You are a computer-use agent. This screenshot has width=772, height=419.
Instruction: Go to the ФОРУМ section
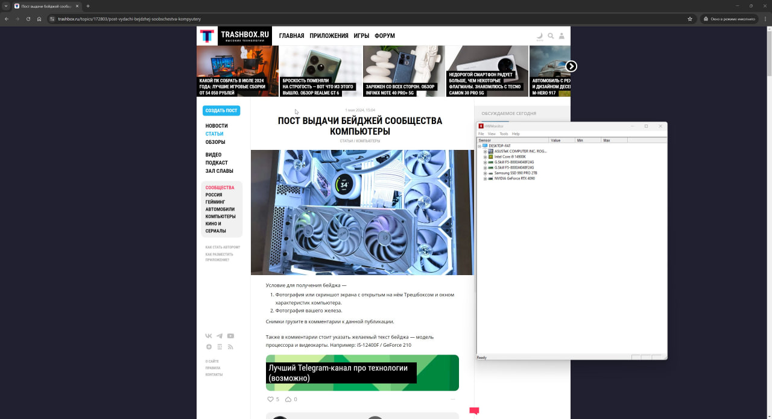[x=384, y=36]
